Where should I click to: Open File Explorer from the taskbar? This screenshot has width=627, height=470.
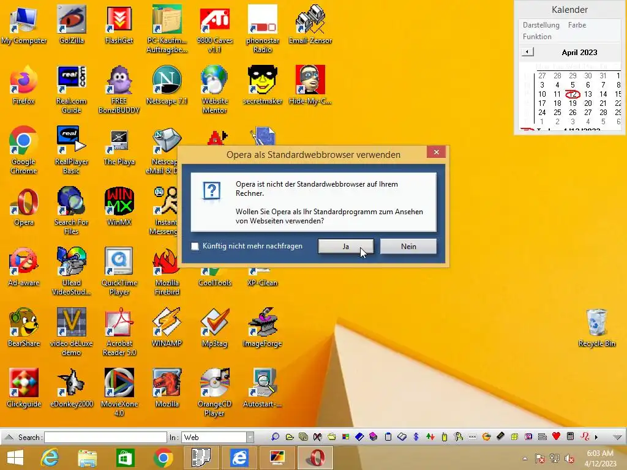point(87,458)
